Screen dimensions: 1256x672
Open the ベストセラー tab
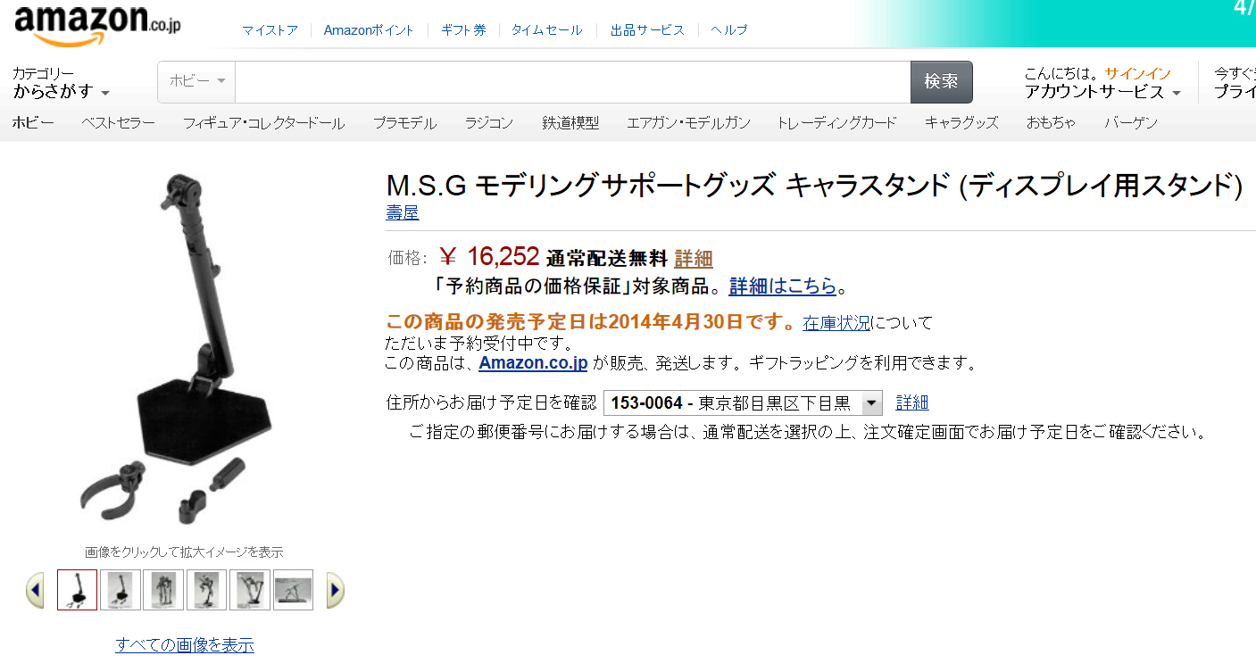tap(118, 123)
